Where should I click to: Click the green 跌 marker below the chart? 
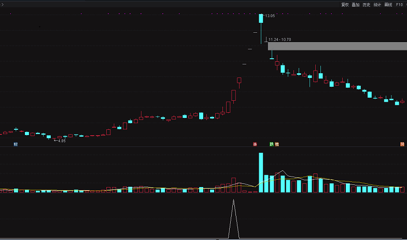272,144
